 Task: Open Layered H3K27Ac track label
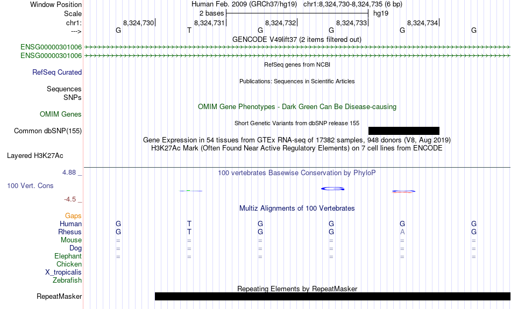tap(35, 156)
